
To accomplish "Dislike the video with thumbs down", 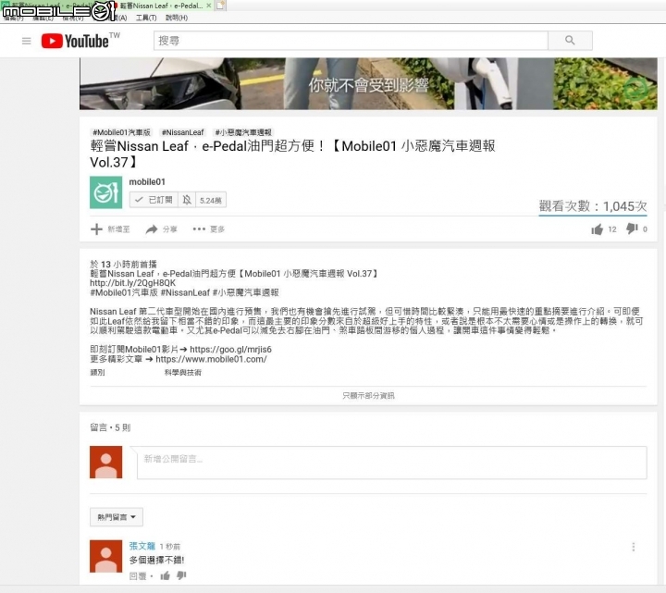I will coord(632,229).
